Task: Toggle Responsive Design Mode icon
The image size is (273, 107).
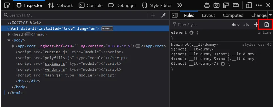Action: [249, 5]
